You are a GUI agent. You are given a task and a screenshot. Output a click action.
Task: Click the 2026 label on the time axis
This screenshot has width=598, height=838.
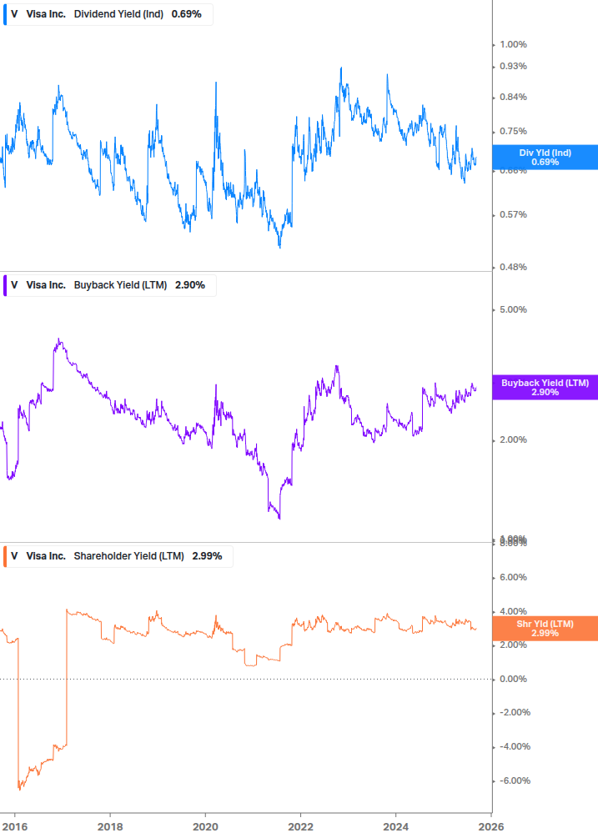(x=490, y=827)
